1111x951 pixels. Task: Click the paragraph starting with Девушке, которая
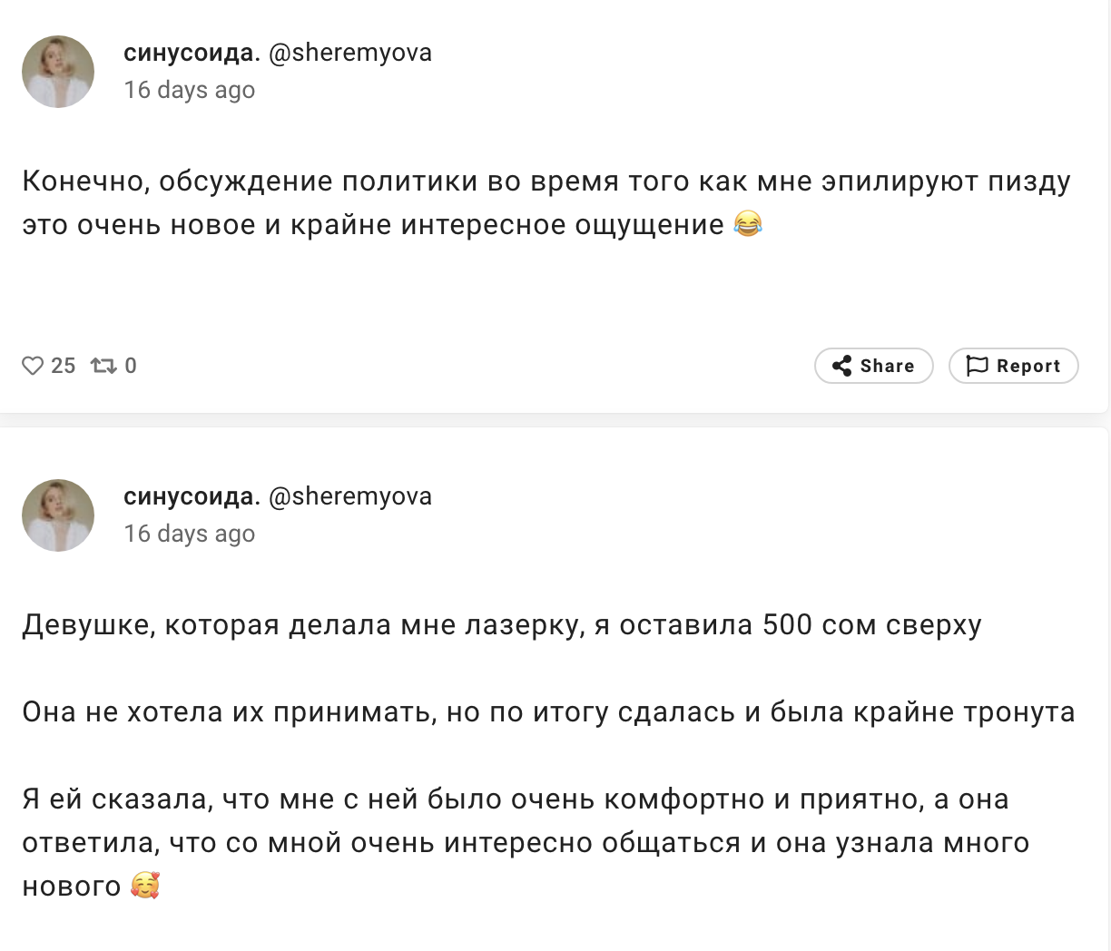502,625
